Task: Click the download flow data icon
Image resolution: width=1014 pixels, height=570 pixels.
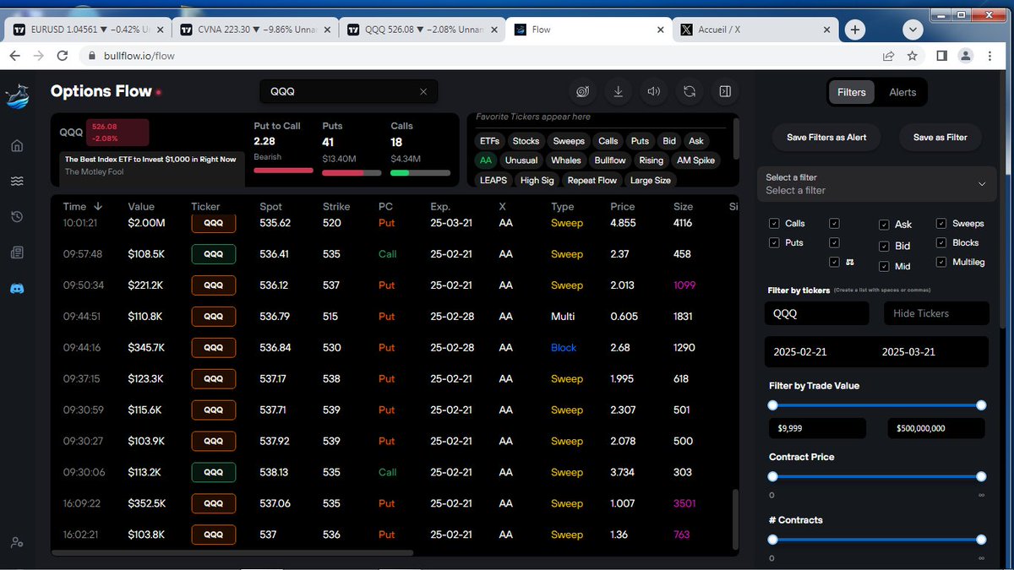Action: (619, 91)
